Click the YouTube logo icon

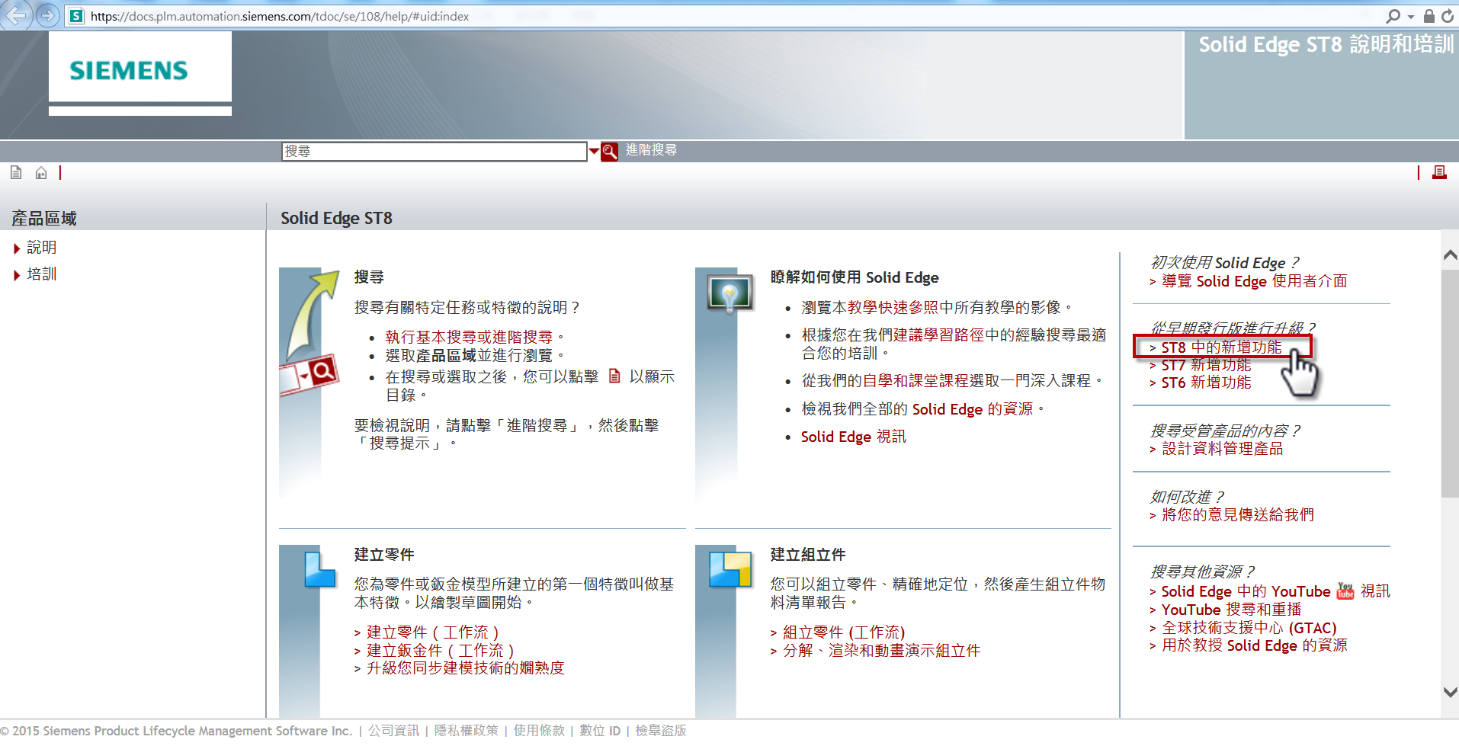click(x=1345, y=591)
